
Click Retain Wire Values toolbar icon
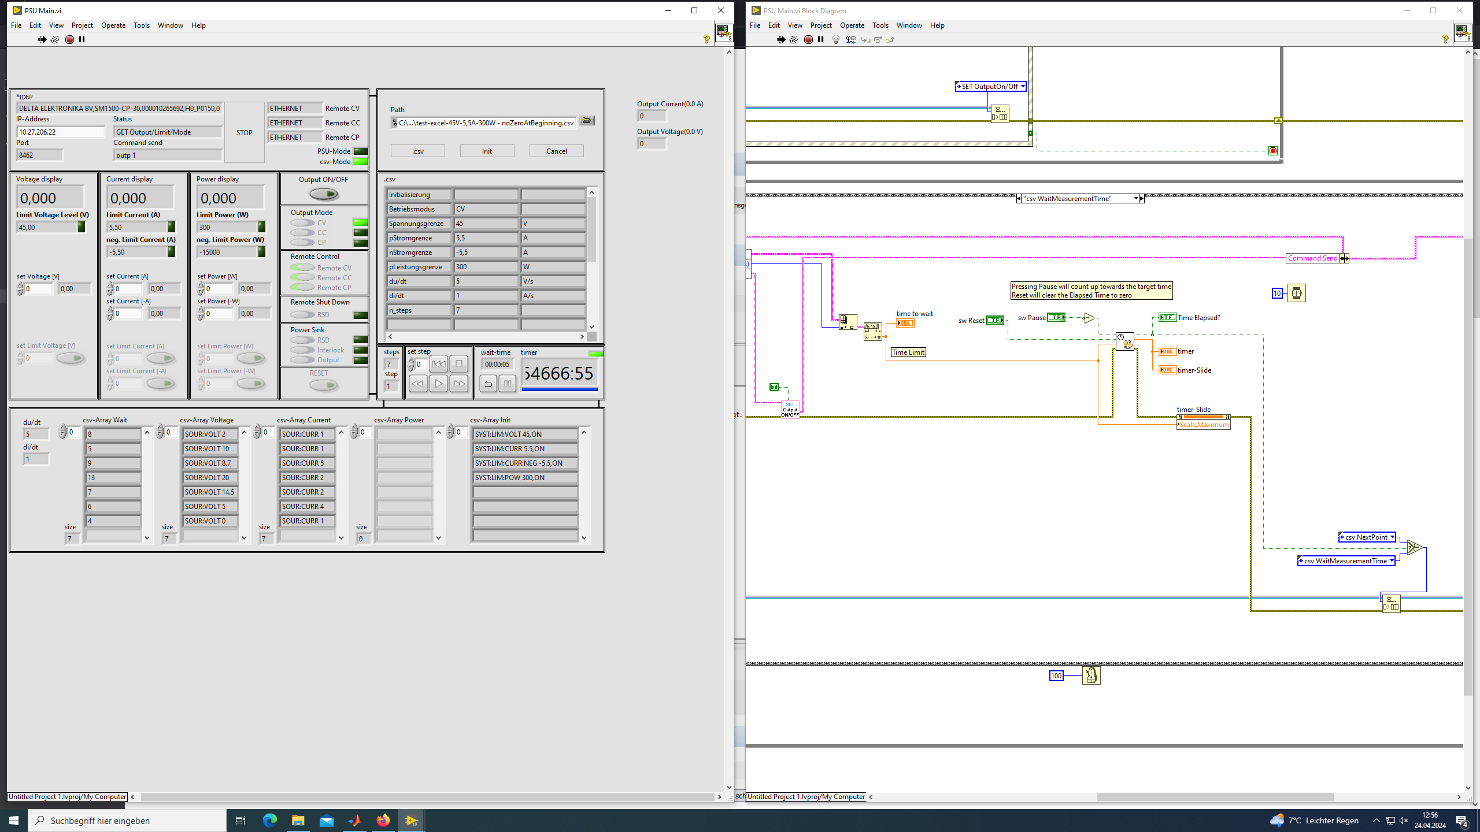[x=850, y=39]
